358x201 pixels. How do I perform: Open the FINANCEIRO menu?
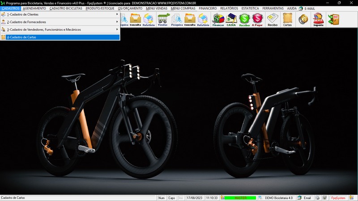[208, 8]
